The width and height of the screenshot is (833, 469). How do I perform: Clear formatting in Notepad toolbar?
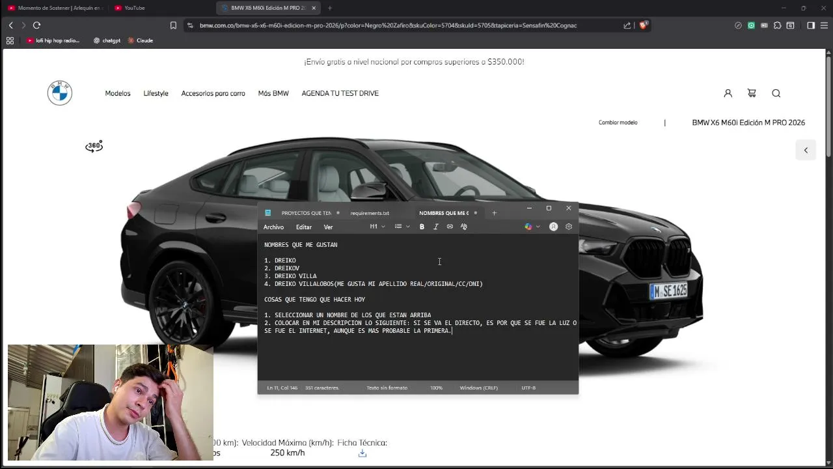(x=464, y=227)
